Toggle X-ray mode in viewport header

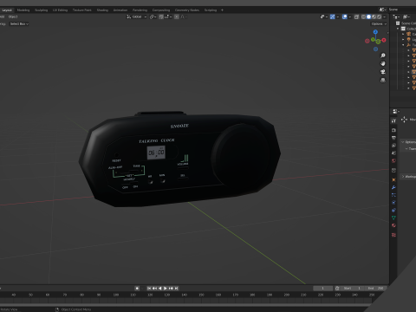click(x=356, y=16)
